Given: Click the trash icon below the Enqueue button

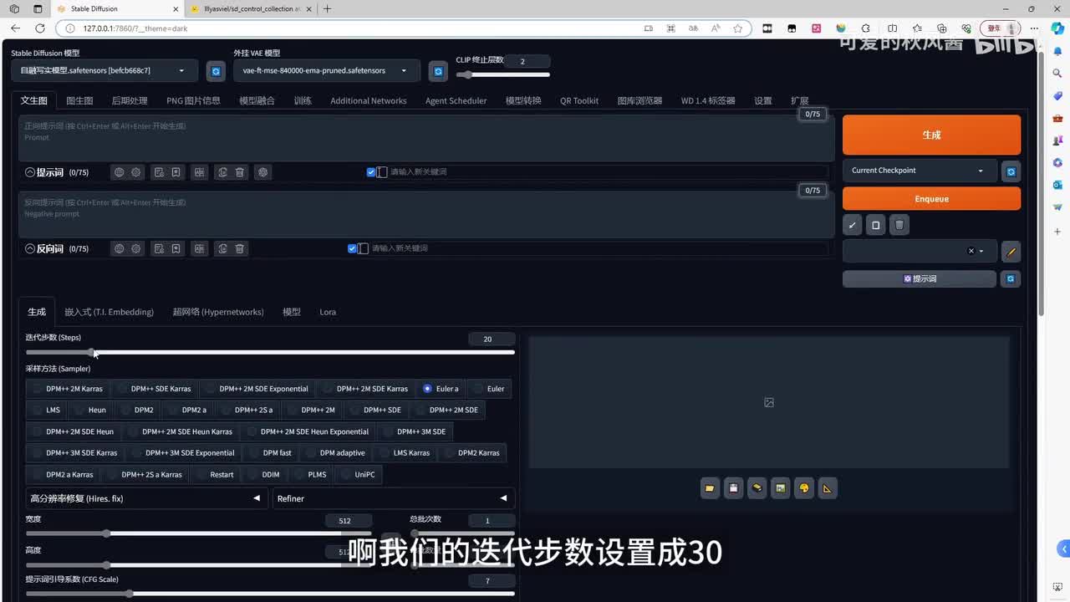Looking at the screenshot, I should coord(899,225).
